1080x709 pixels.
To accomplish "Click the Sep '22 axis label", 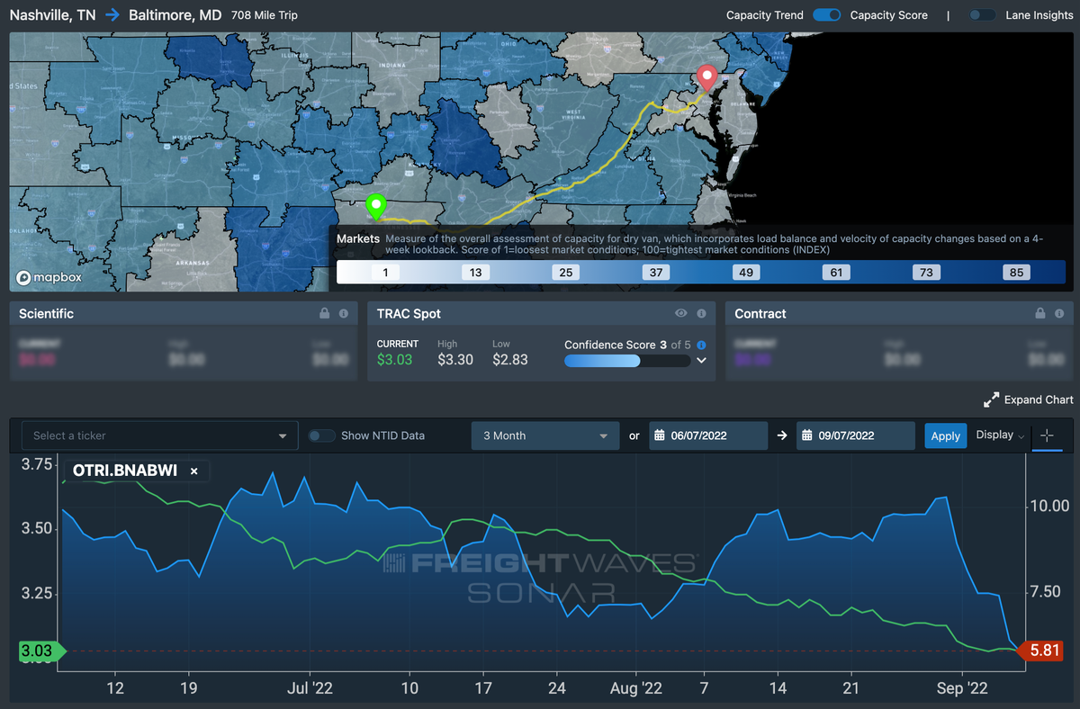I will 963,688.
